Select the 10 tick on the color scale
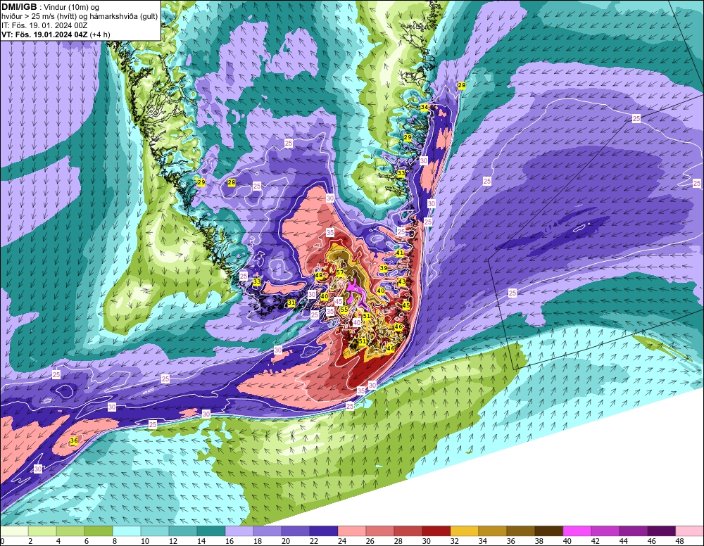The height and width of the screenshot is (546, 704). point(144,542)
